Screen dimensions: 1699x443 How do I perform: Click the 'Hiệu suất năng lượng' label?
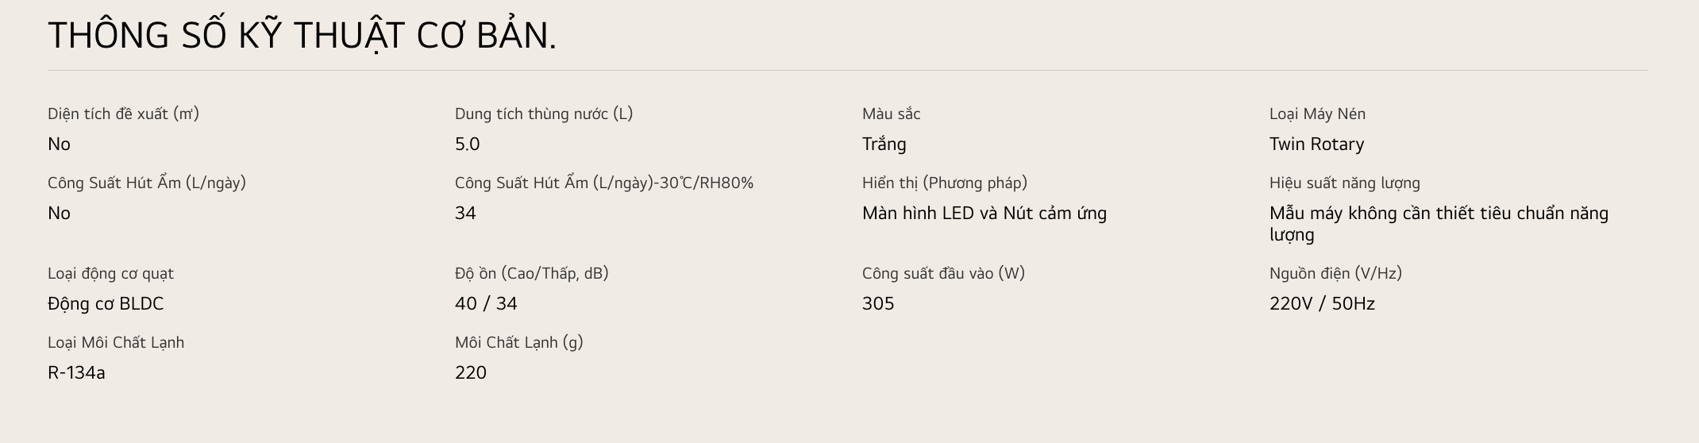(x=1344, y=183)
